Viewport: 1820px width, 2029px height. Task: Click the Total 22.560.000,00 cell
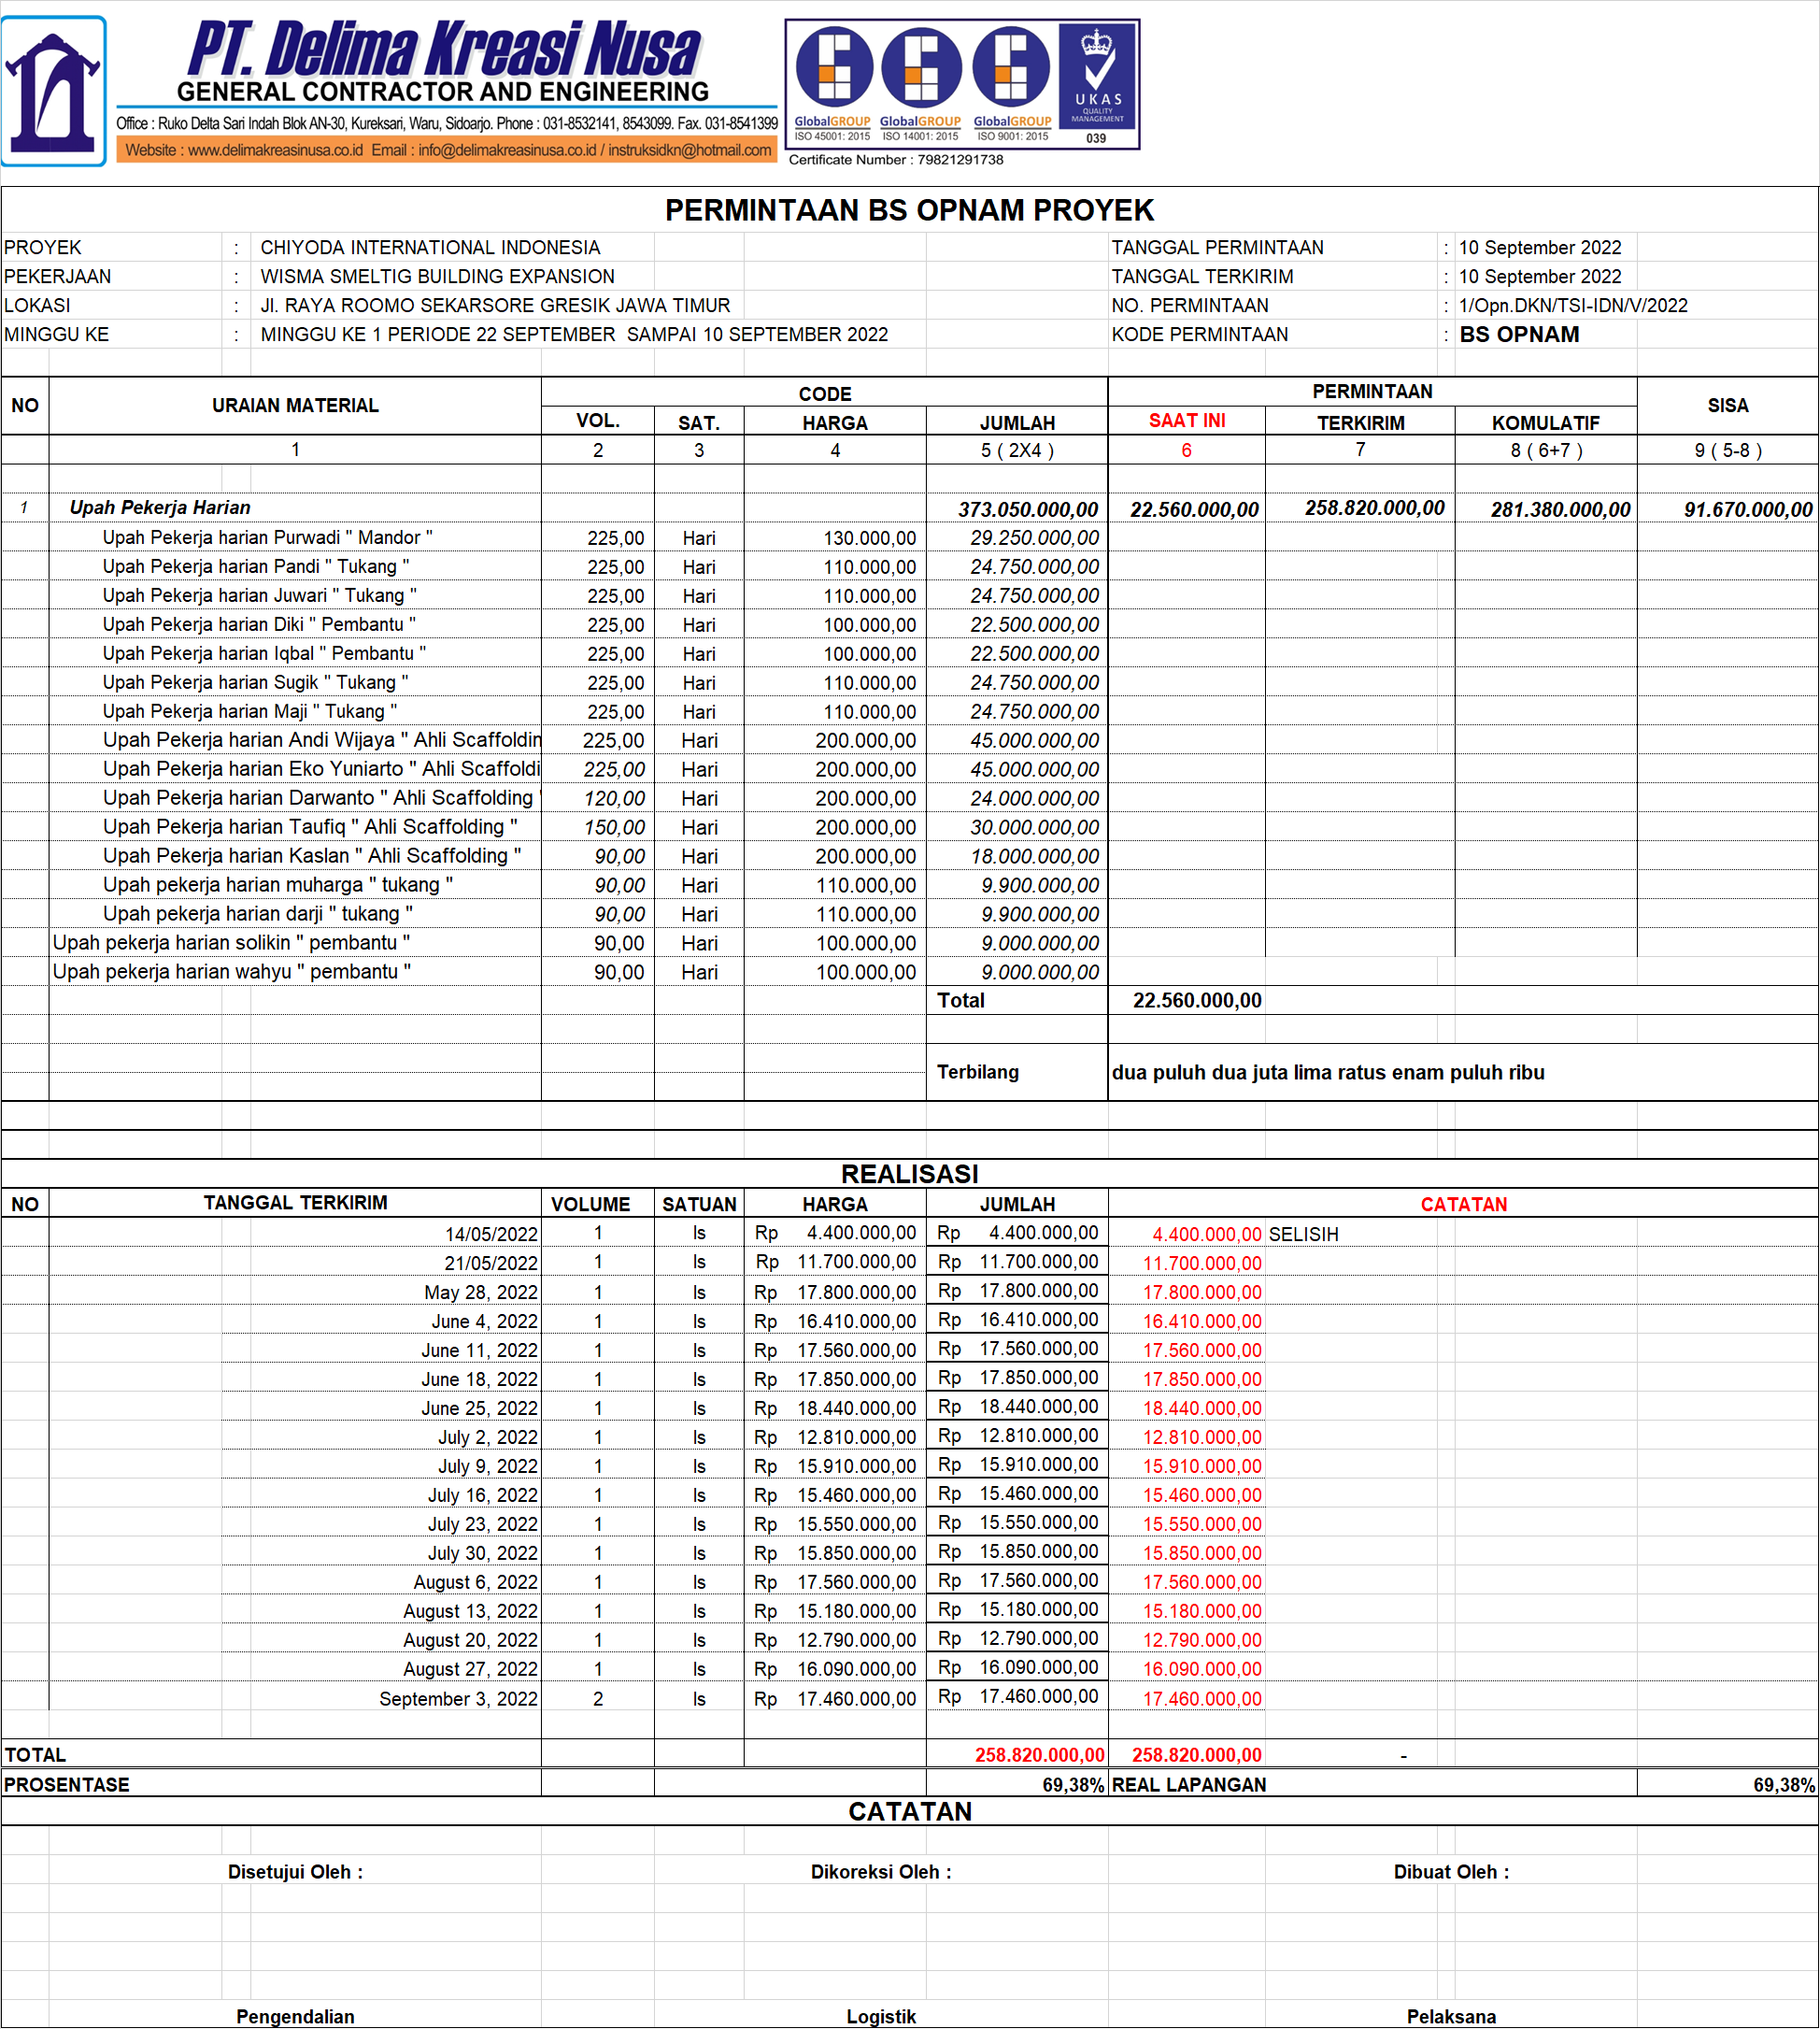(x=1196, y=1001)
